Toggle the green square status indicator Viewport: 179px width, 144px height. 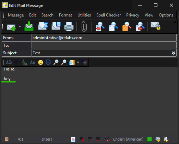(150, 139)
